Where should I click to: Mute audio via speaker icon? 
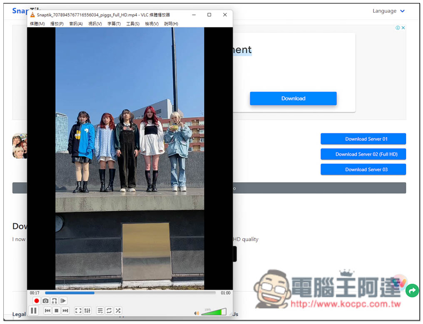(x=196, y=313)
